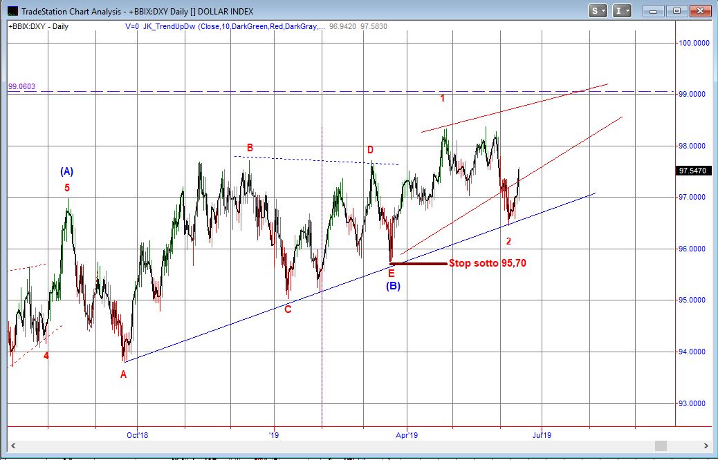Click the horizontal scrollbar thumb
Screen dimensions: 718x460
pos(661,445)
